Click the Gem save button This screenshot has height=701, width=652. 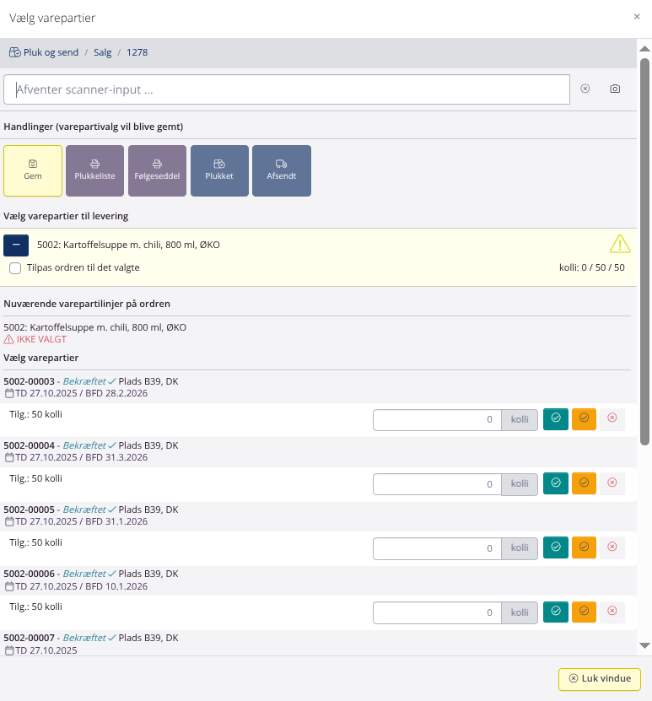[x=33, y=170]
